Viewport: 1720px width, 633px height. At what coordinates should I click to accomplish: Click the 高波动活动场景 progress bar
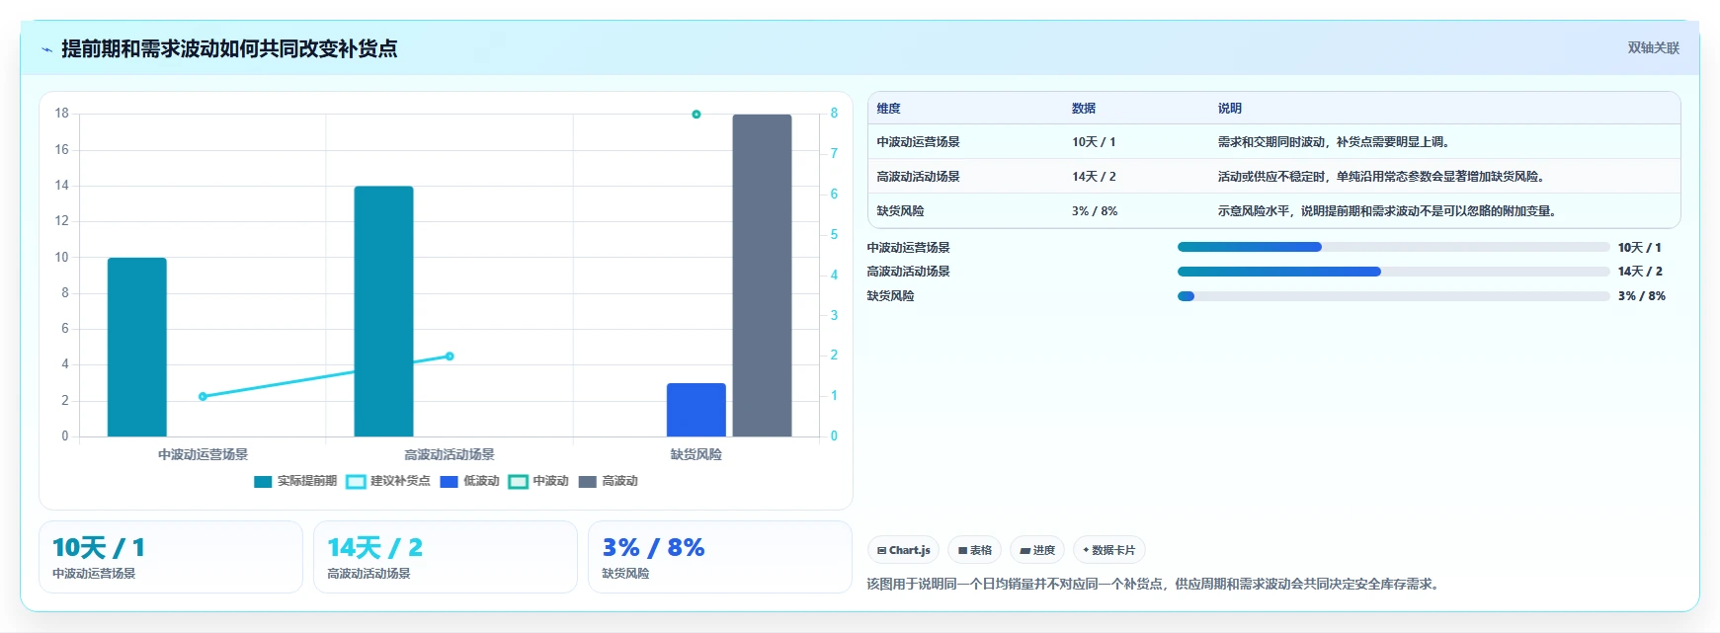[1393, 272]
